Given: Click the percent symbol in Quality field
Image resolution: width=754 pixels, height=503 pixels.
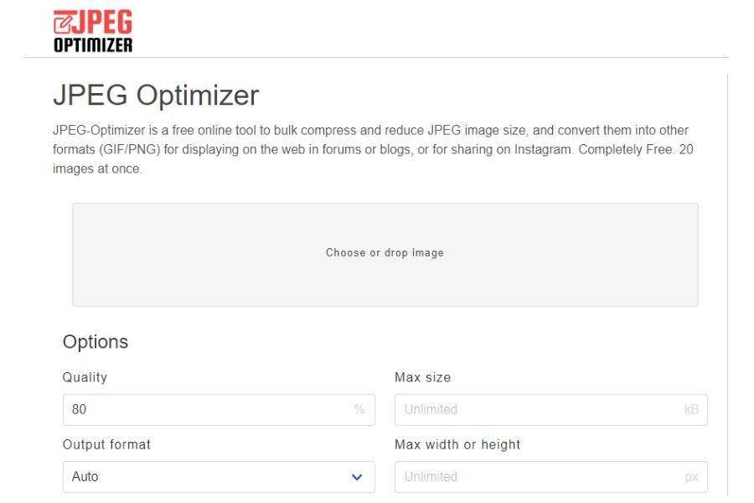Looking at the screenshot, I should click(x=359, y=409).
